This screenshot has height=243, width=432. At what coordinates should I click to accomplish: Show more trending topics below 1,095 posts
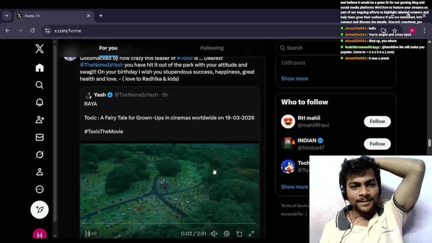tap(294, 78)
